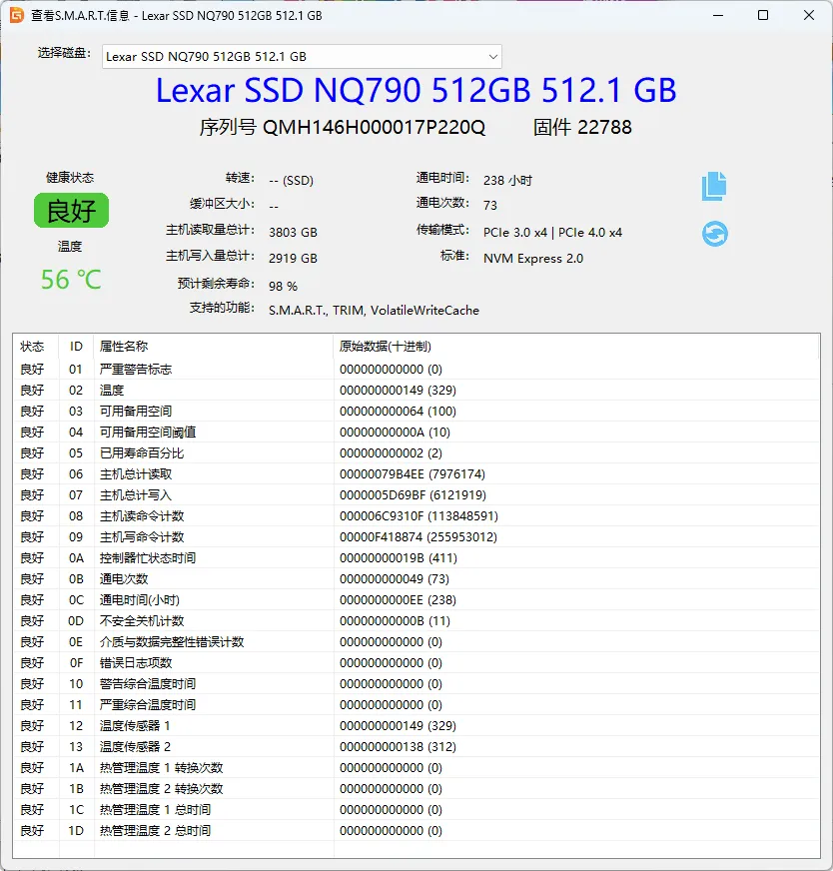Select the 主机写命令计数 row
The image size is (833, 871).
click(x=416, y=537)
